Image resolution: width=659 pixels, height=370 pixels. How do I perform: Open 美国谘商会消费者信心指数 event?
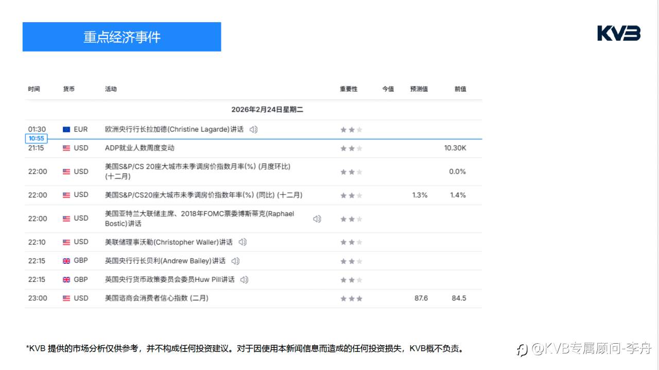point(157,298)
